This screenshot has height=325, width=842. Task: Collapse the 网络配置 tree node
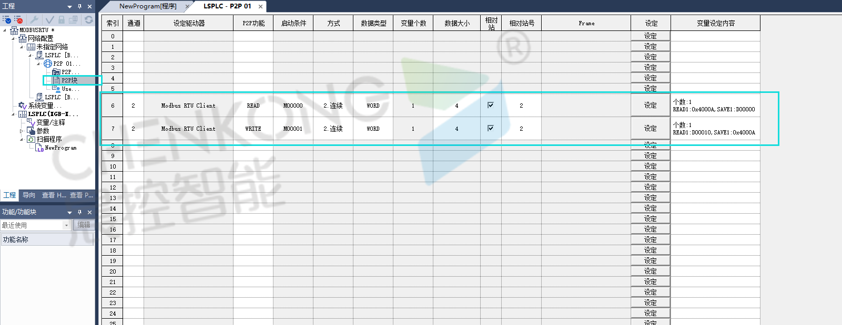(x=13, y=38)
